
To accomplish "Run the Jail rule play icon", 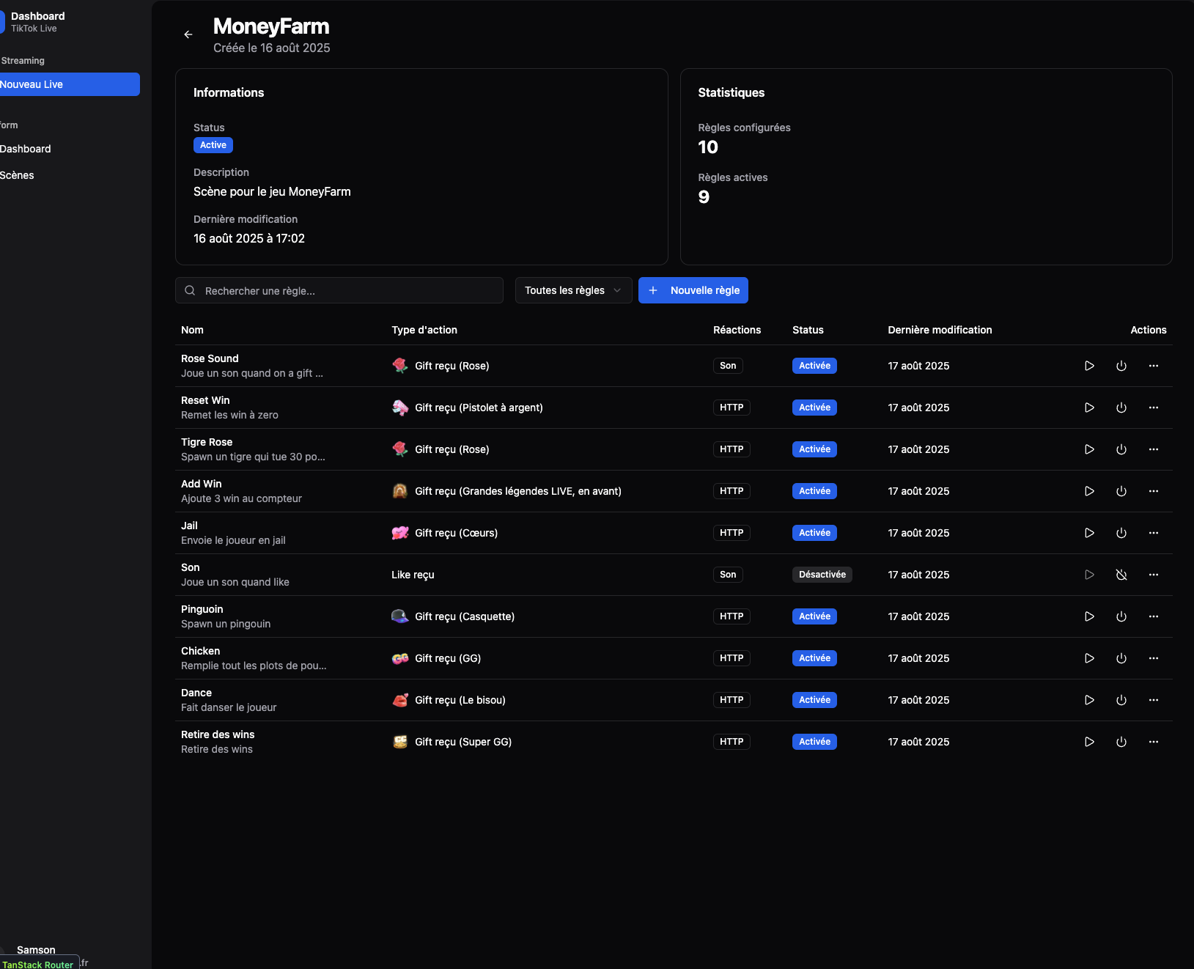I will (1089, 533).
